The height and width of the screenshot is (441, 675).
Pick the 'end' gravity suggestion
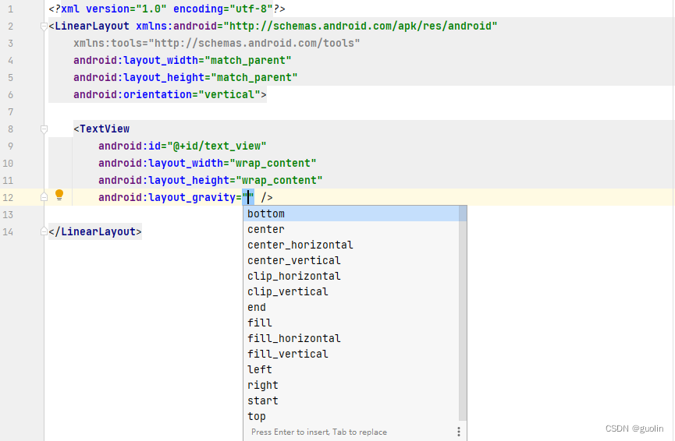tap(257, 307)
